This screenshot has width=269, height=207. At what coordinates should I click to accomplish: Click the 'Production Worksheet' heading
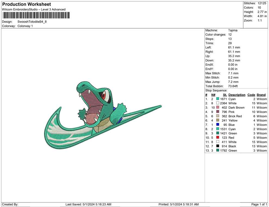pyautogui.click(x=27, y=4)
